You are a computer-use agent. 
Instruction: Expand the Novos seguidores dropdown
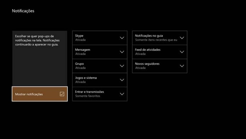(x=160, y=66)
